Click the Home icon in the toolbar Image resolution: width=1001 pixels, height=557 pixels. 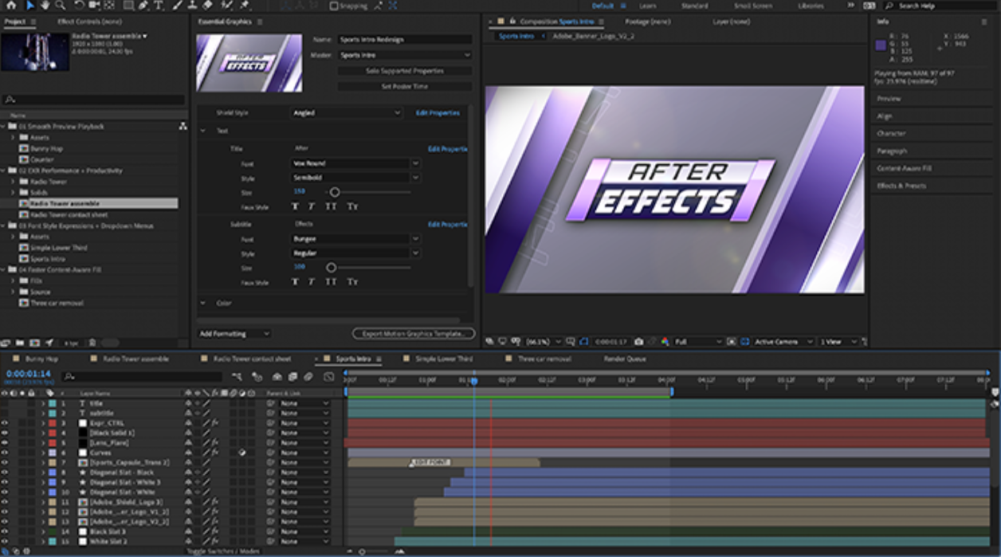click(11, 6)
